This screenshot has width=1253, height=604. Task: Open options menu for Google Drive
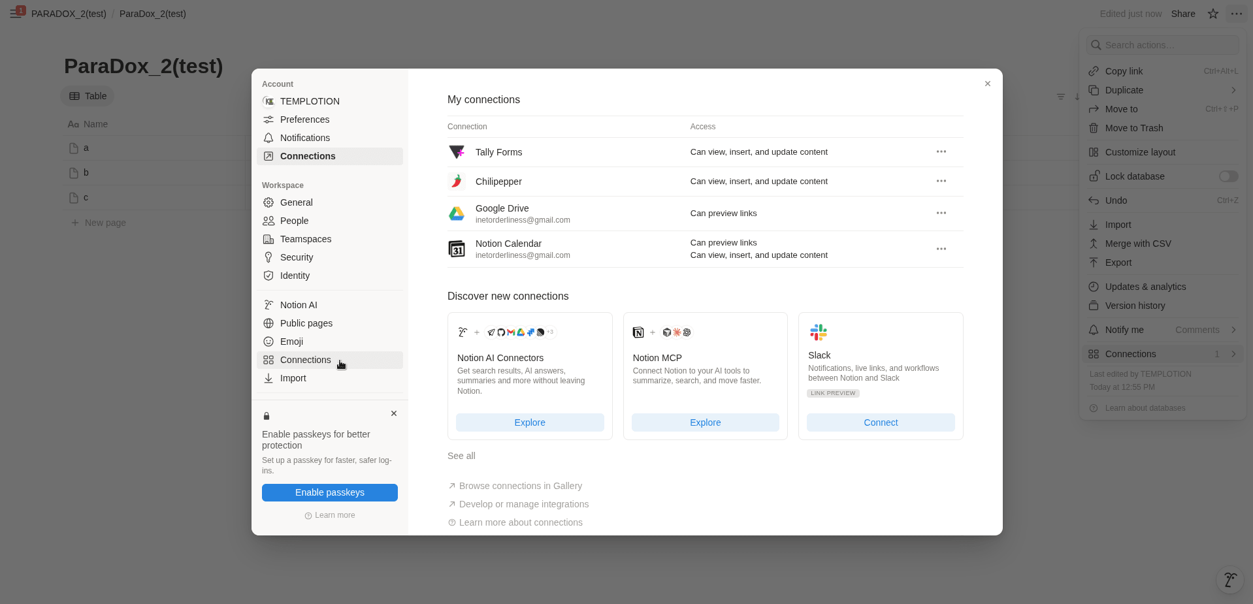[x=941, y=214]
